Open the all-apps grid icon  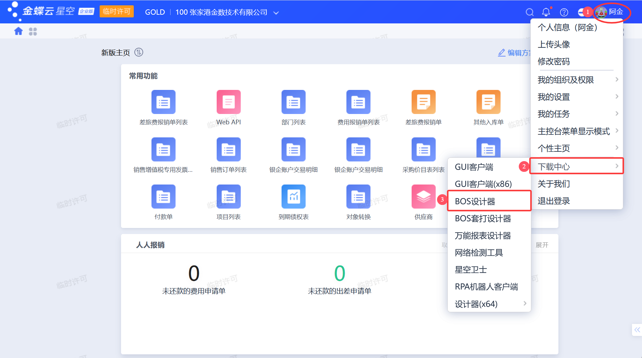click(x=33, y=31)
